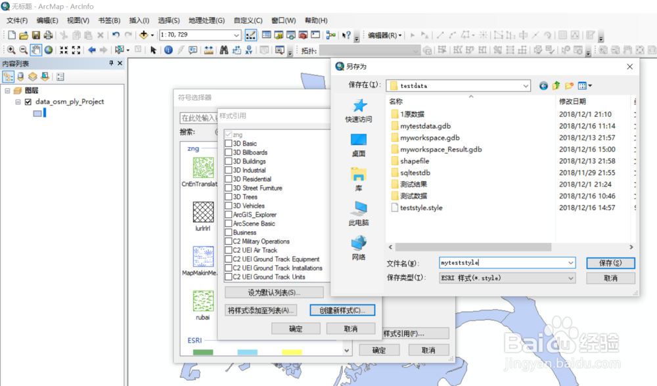The image size is (657, 386).
Task: Click the Go Back to Previous Extent arrow
Action: (92, 51)
